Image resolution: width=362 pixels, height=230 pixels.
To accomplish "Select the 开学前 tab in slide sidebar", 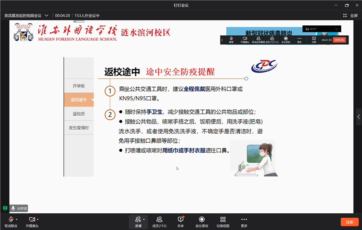I will pos(79,85).
